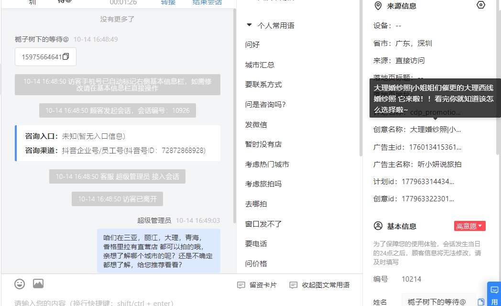501x306 pixels.
Task: Click 来源 直接访问 text
Action: point(410,61)
